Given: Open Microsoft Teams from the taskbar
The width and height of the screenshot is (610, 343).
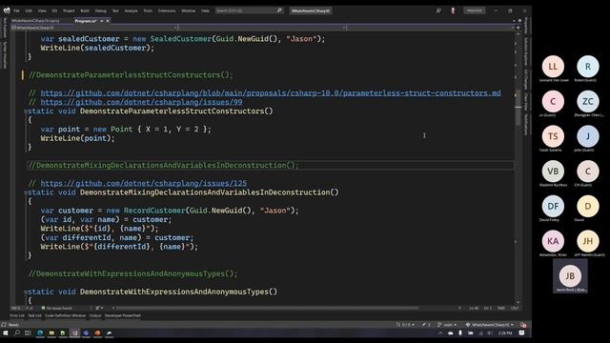Looking at the screenshot, I should pos(86,333).
